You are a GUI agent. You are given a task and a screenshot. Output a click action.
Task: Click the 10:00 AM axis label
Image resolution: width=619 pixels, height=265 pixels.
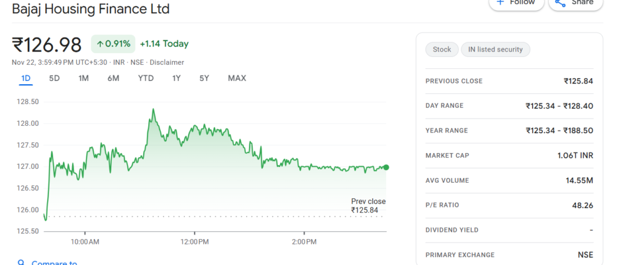(85, 242)
